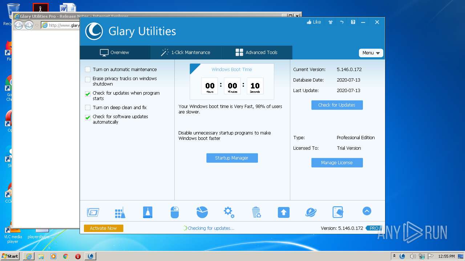Open Google Chrome from the taskbar
This screenshot has height=261, width=465.
tap(66, 256)
